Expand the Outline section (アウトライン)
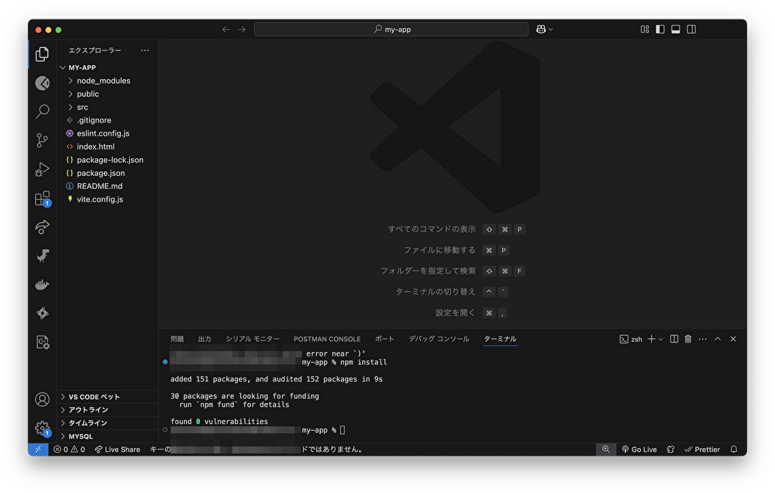775x493 pixels. pyautogui.click(x=88, y=410)
